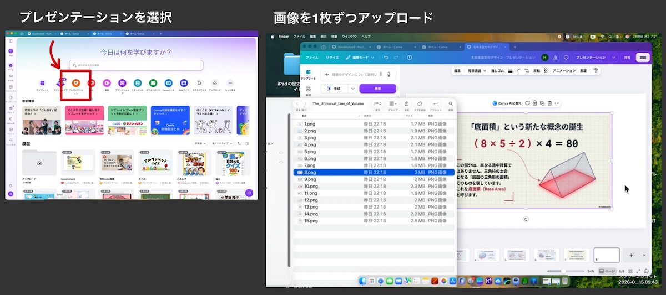Open the Finder 表示 view options dropdown
The height and width of the screenshot is (295, 666).
[377, 103]
